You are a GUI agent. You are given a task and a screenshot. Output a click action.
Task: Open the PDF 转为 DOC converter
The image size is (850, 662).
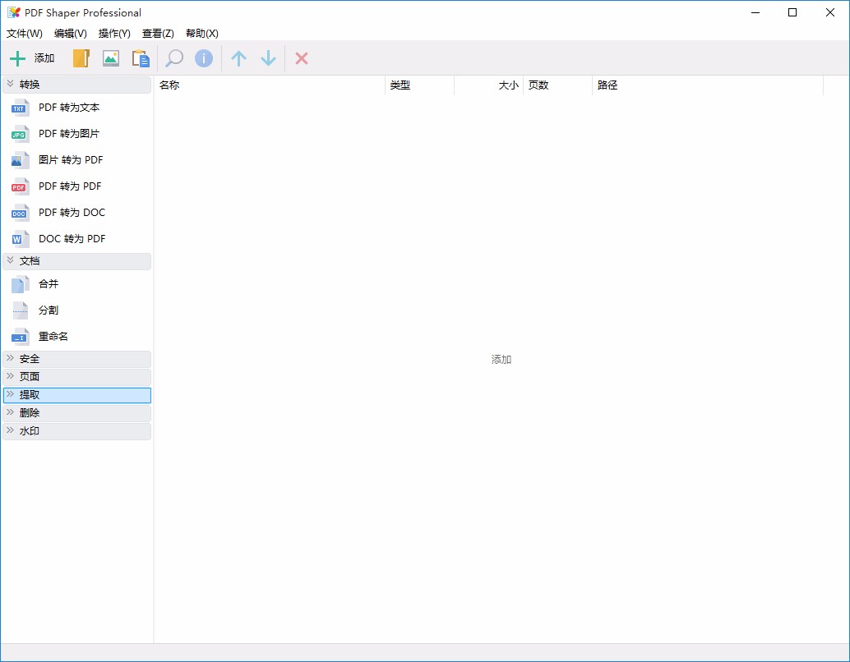tap(72, 212)
